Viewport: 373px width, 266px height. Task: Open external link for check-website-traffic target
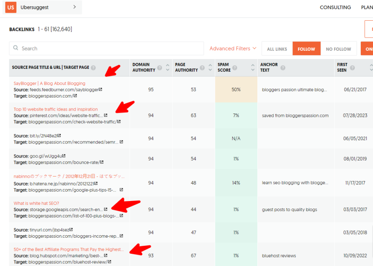pos(119,122)
